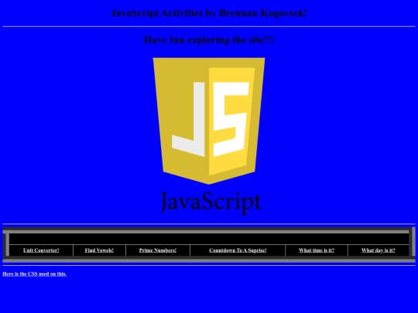Open the What time is it? link

click(x=317, y=250)
